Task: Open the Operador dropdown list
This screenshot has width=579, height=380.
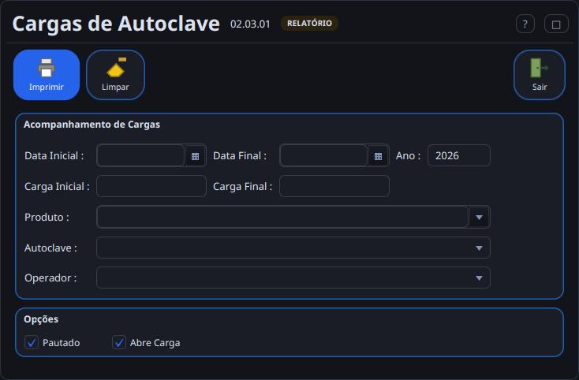Action: pos(293,278)
